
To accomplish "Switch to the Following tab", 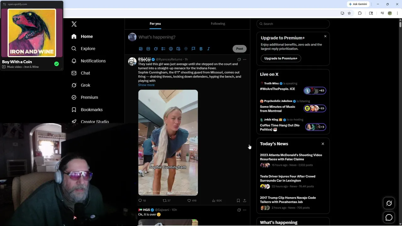I will coord(218,24).
